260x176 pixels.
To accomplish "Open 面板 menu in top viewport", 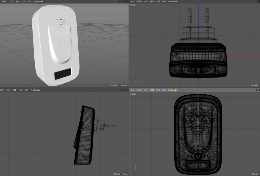I will [164, 1].
